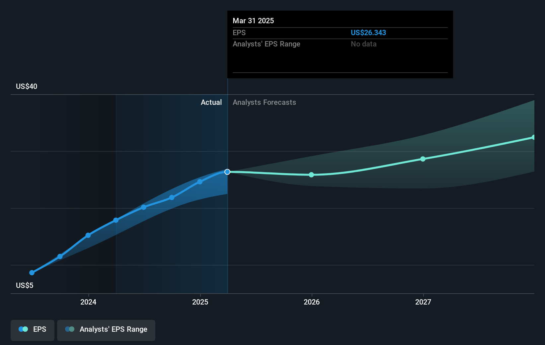The image size is (545, 345).
Task: Click the Actual section label
Action: (x=211, y=102)
